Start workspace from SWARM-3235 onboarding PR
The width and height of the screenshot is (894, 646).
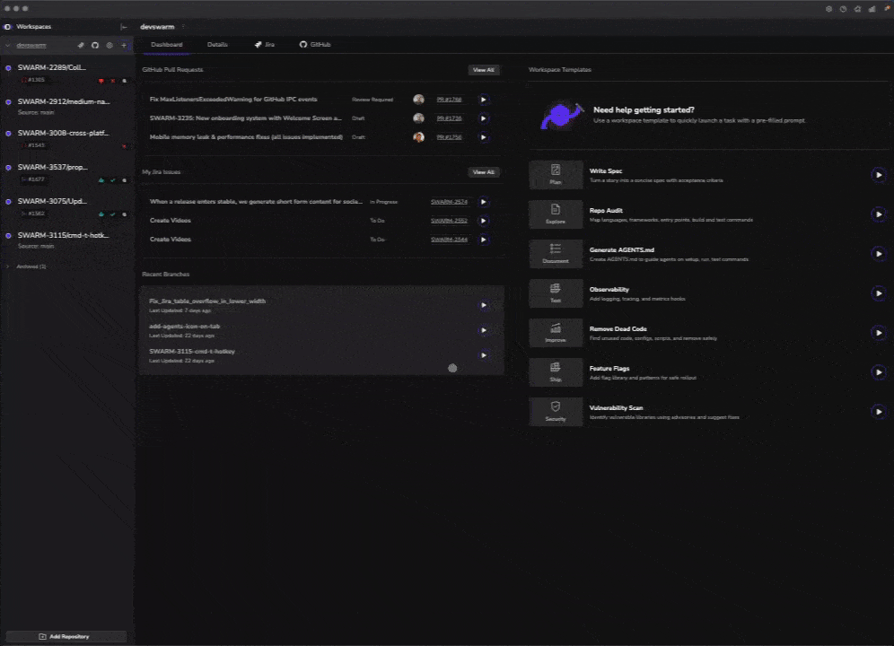[484, 118]
